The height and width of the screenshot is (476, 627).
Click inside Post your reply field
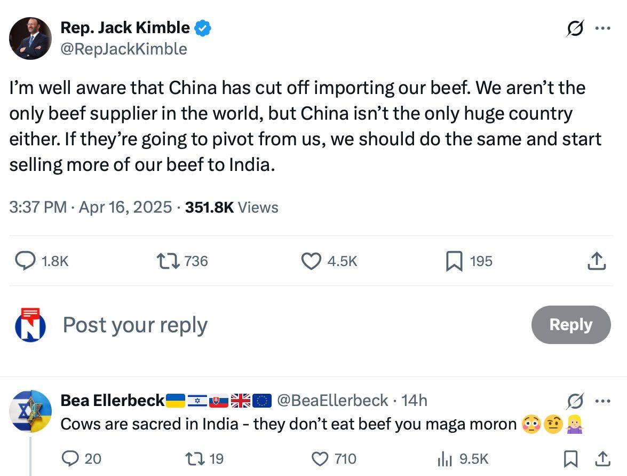click(x=267, y=325)
